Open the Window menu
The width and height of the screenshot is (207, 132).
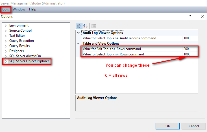click(19, 9)
